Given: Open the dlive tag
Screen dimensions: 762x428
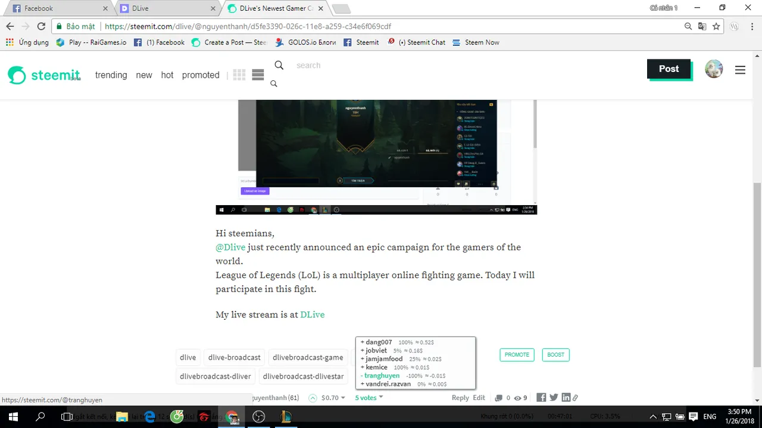Looking at the screenshot, I should (188, 357).
